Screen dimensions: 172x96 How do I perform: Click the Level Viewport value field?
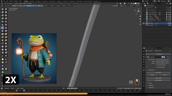[x=162, y=60]
